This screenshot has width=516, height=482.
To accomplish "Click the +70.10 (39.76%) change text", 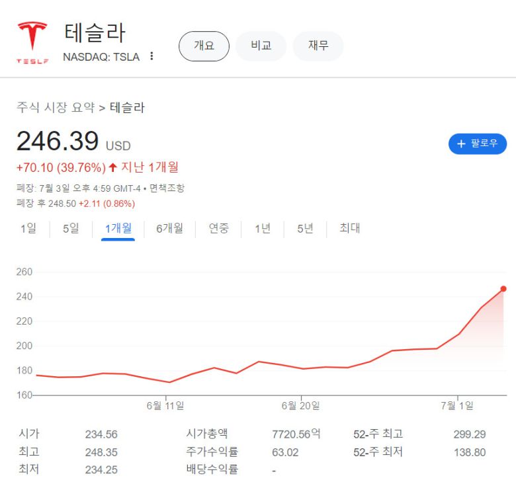I will pos(61,167).
